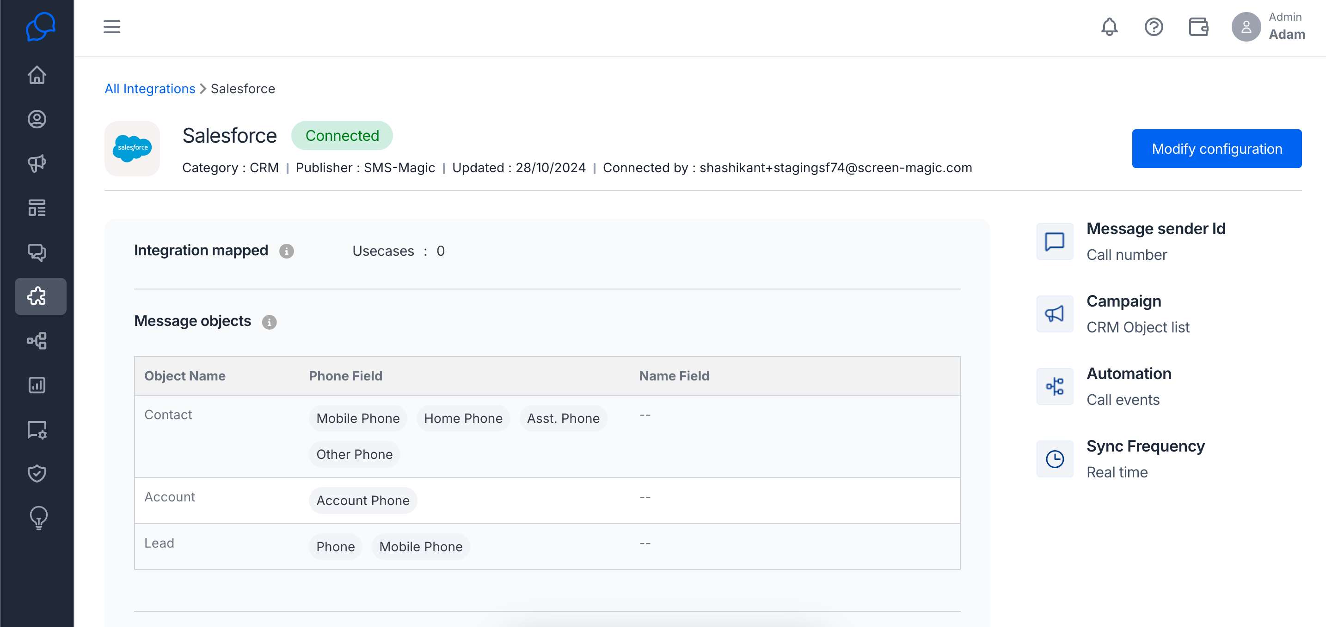This screenshot has height=627, width=1326.
Task: Click Home Phone chip in Contact row
Action: click(x=463, y=418)
